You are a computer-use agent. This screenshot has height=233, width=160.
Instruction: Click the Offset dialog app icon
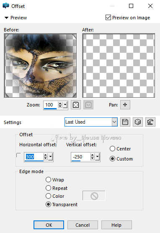point(6,5)
